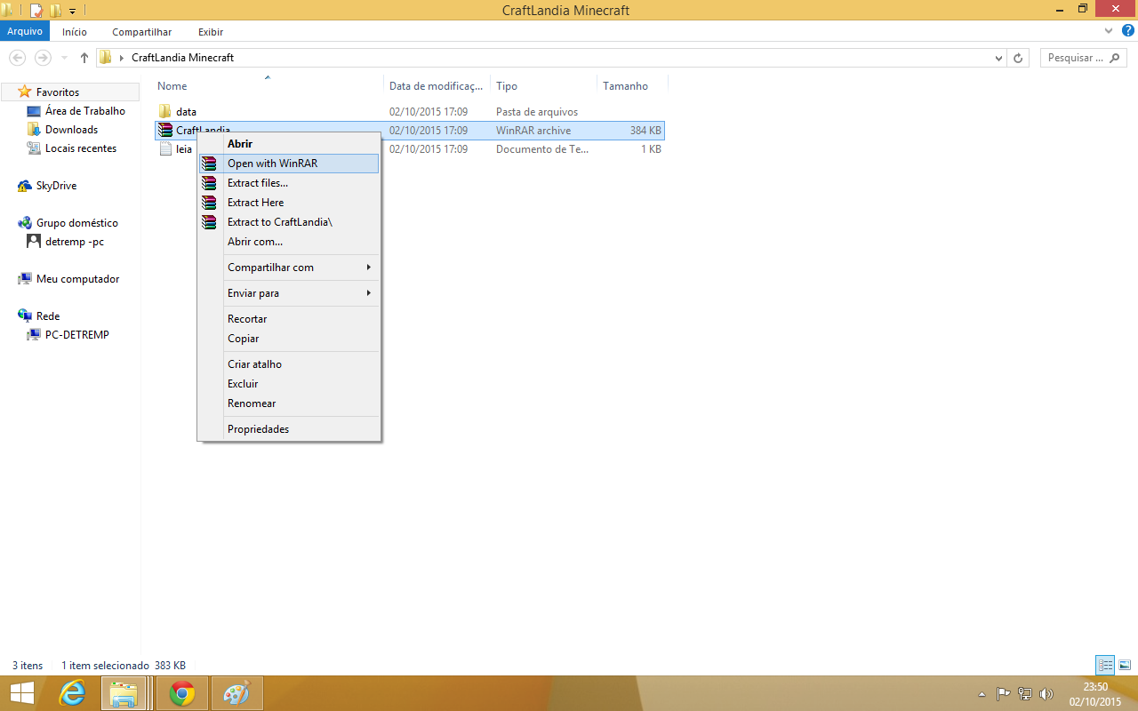Select Extract files... in context menu
1138x711 pixels.
(289, 183)
